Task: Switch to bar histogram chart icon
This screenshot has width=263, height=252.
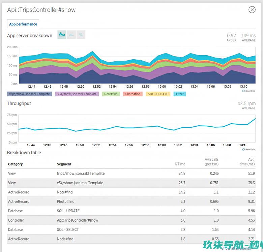Action: click(71, 35)
